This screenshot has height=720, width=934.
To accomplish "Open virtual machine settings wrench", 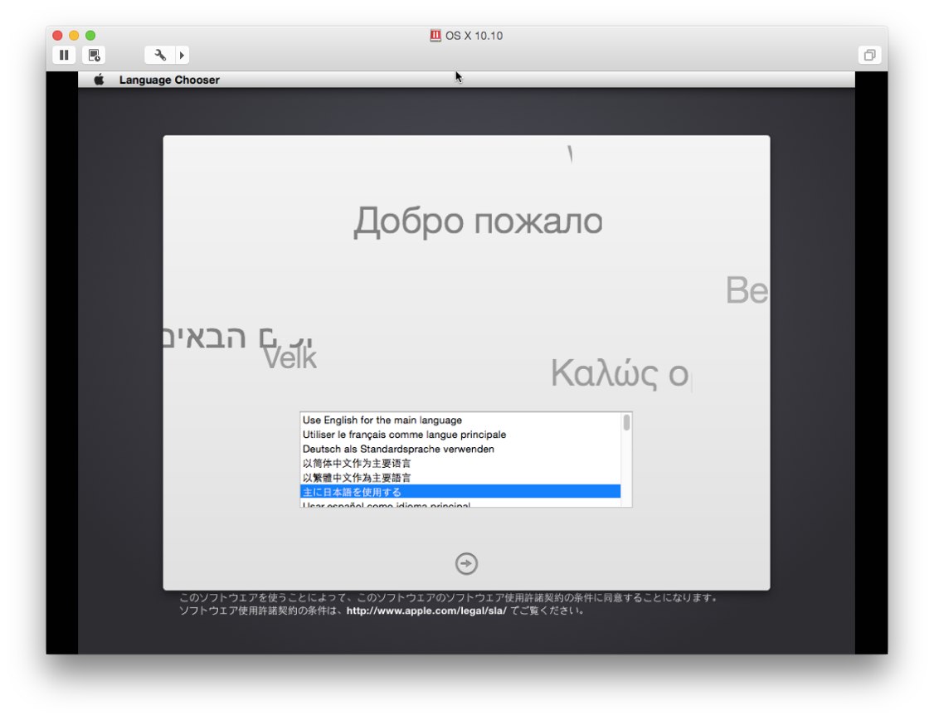I will point(159,55).
